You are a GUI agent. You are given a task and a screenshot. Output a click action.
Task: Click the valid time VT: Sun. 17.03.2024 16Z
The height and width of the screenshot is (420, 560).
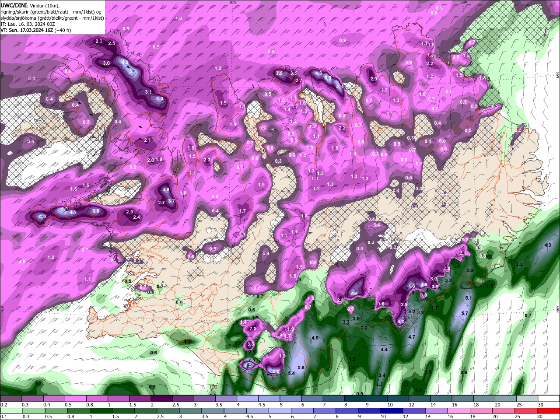(27, 30)
